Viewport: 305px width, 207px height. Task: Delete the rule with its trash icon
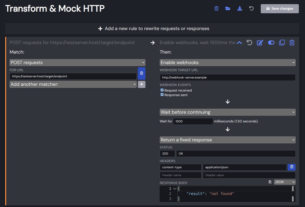(292, 43)
